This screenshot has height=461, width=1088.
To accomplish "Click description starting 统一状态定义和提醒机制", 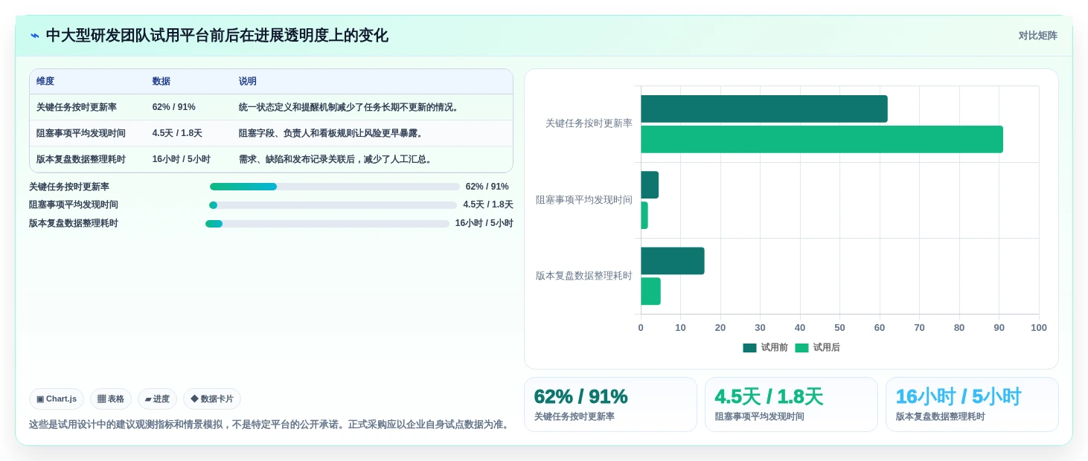I will click(351, 107).
